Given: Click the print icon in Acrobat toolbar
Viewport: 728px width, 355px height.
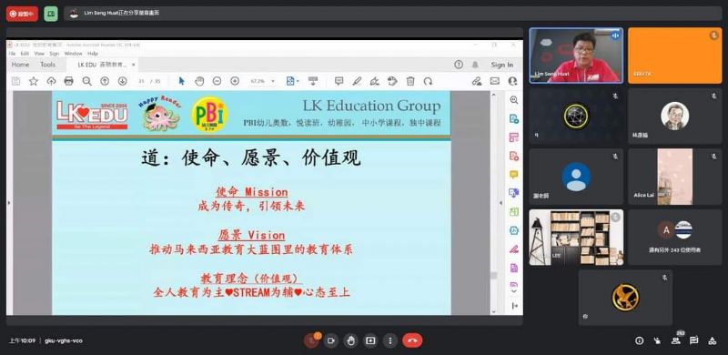Looking at the screenshot, I should pos(69,81).
